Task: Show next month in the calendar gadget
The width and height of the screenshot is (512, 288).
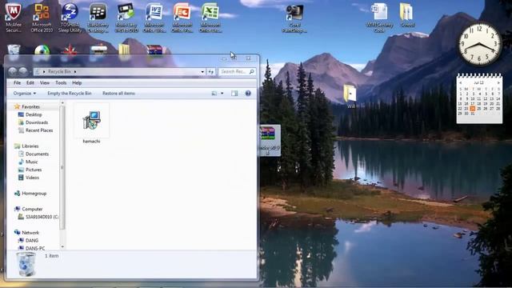Action: (498, 83)
